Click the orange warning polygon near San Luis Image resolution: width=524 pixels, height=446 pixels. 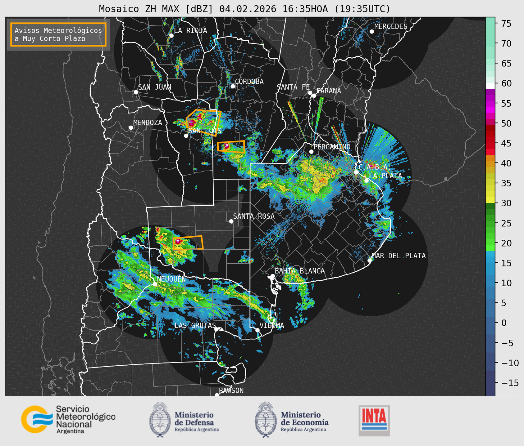tap(204, 123)
